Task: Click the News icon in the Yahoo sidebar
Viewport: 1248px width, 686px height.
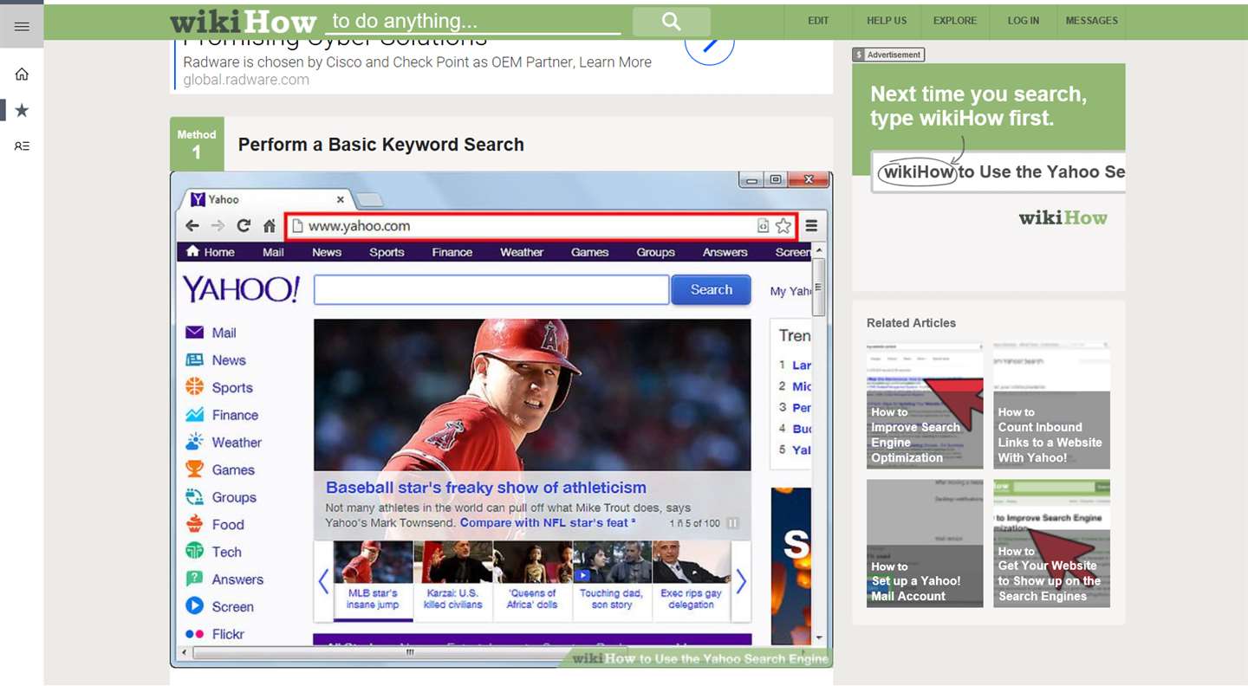Action: pos(195,360)
